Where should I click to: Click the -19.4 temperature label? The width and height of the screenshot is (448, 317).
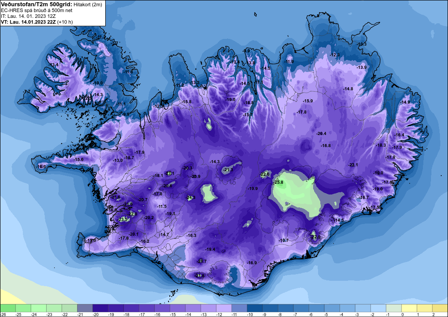point(210,249)
